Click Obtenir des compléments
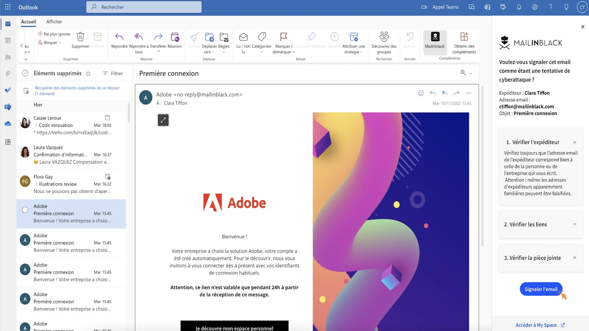Screen dimensions: 589x331 464,43
